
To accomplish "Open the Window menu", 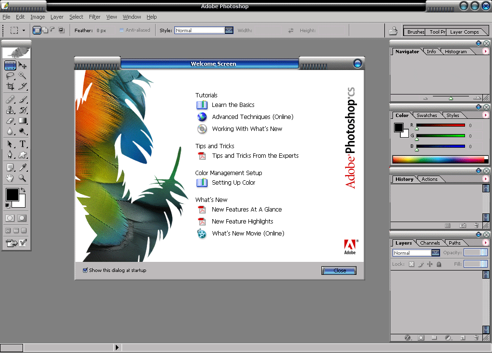I will tap(132, 17).
